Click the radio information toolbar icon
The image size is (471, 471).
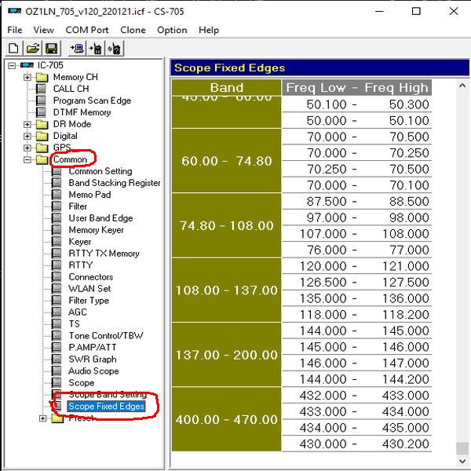pos(115,49)
